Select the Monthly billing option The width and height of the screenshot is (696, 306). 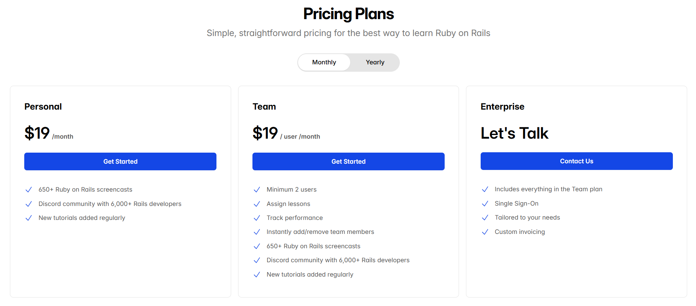point(324,62)
